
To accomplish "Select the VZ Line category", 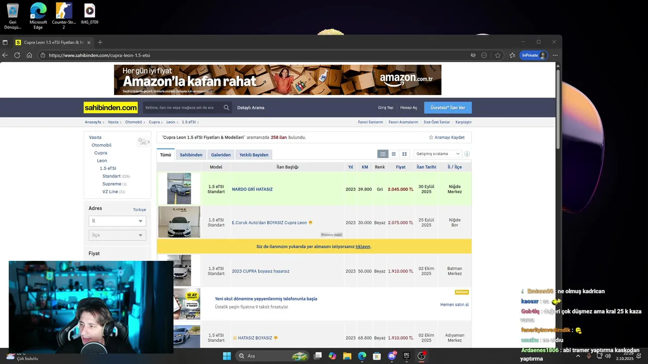I will [x=110, y=192].
